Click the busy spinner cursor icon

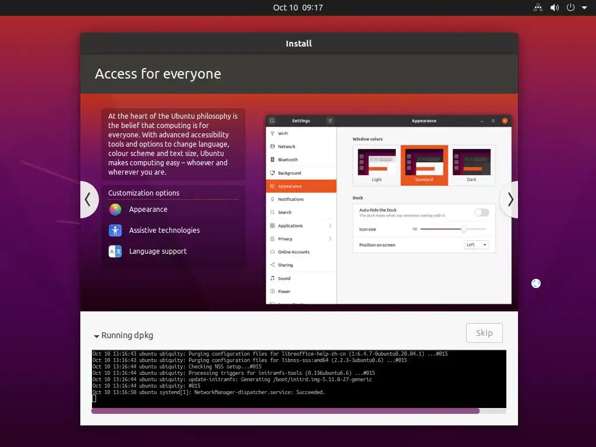[x=536, y=283]
